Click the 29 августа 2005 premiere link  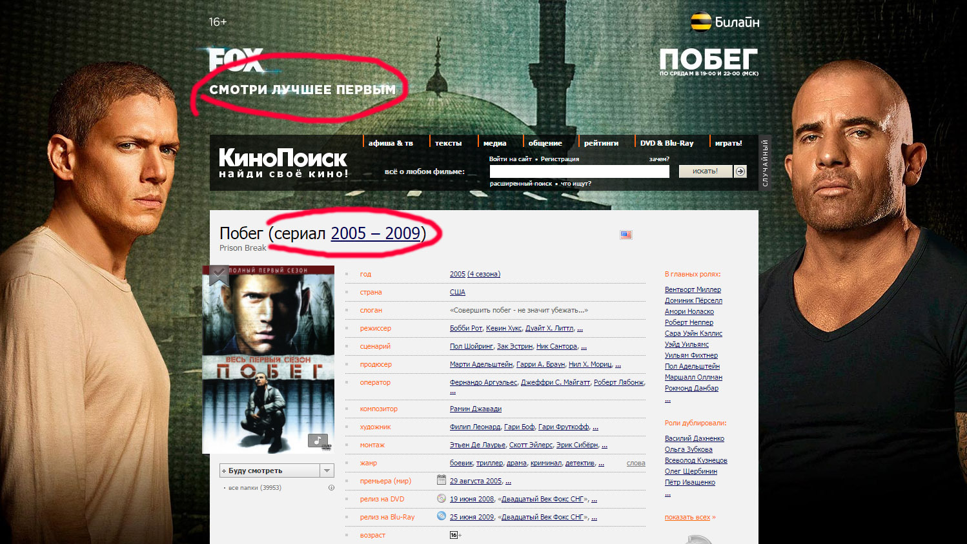(476, 481)
